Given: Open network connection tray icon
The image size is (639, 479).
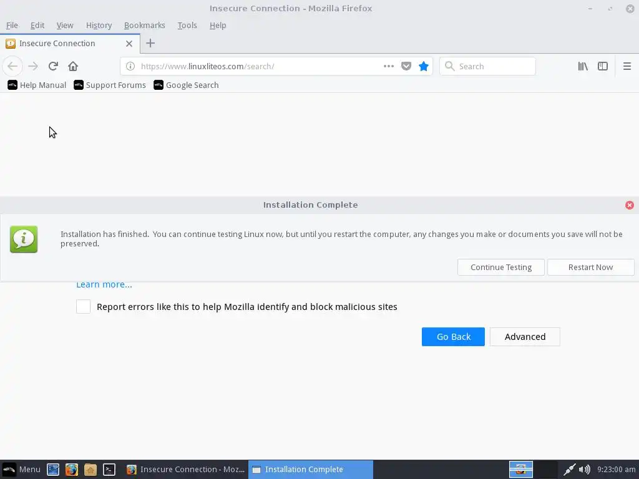Looking at the screenshot, I should tap(569, 470).
